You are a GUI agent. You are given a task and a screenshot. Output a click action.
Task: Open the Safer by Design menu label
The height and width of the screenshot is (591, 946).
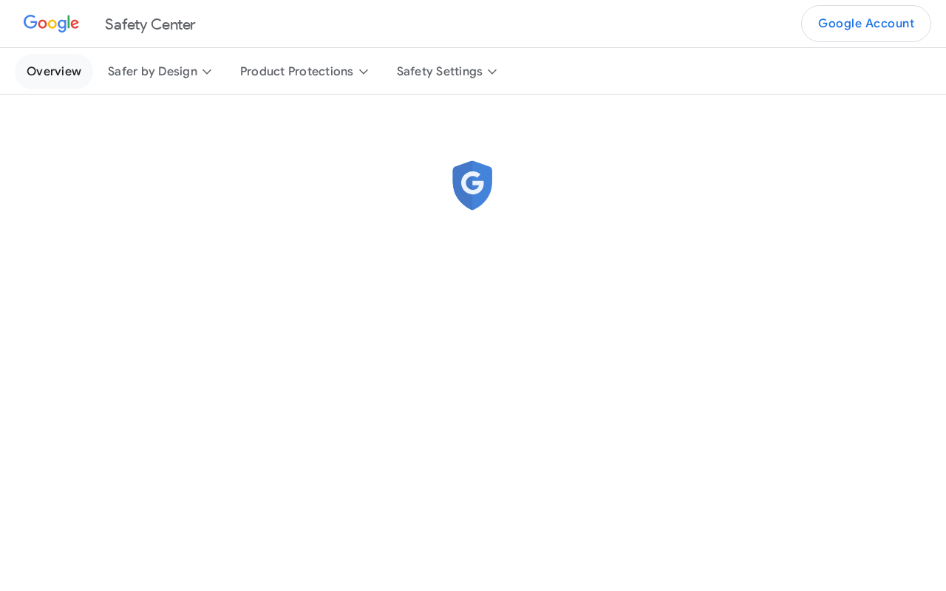coord(152,72)
